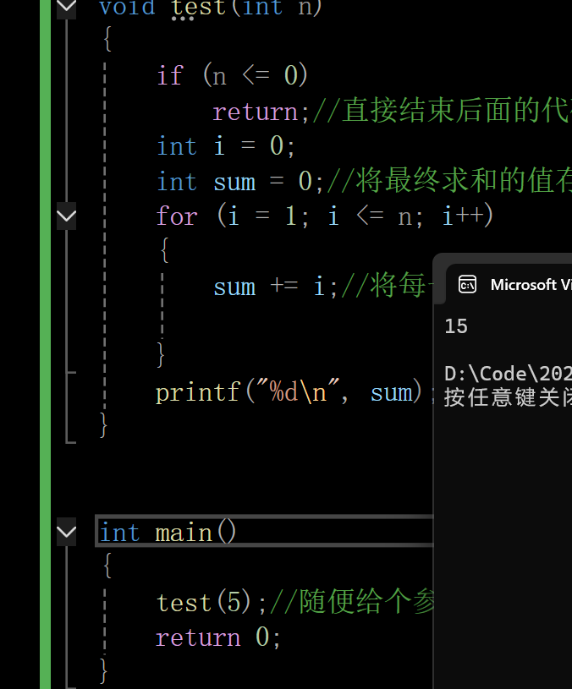This screenshot has width=572, height=689.
Task: Click the 'test(5);' call in main
Action: point(212,602)
